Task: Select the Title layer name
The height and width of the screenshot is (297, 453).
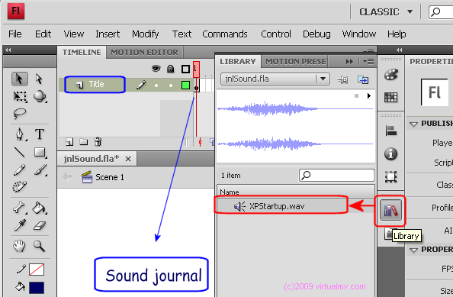Action: click(x=96, y=84)
